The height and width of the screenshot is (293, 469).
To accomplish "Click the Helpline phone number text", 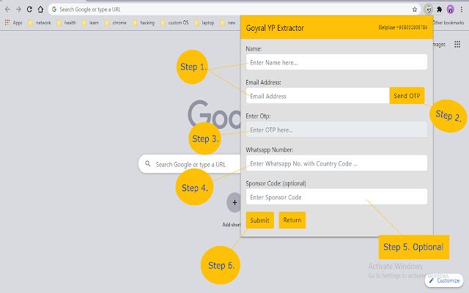I will (x=402, y=27).
